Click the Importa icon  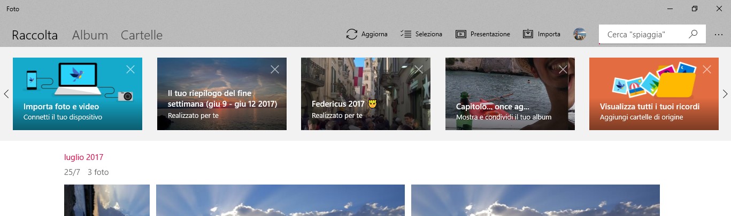coord(528,34)
